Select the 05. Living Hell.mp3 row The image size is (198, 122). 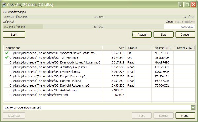click(99, 72)
